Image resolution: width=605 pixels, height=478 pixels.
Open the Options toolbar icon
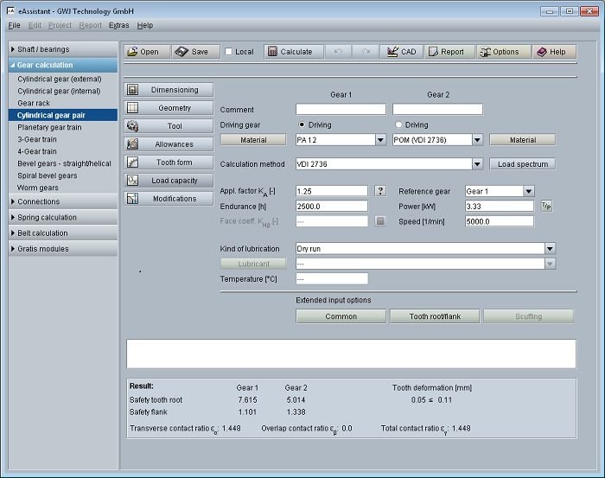(484, 52)
